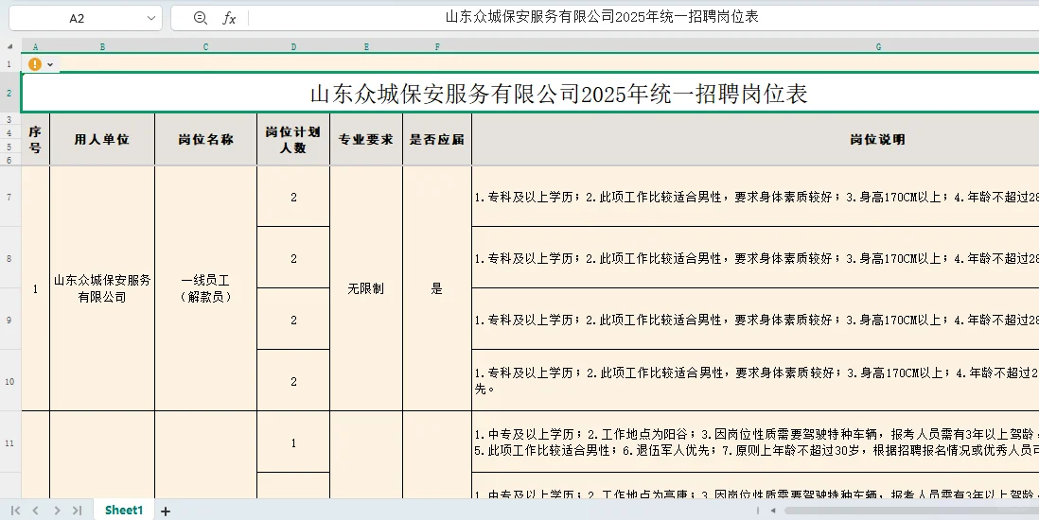Click the planned count 2 in row 7
This screenshot has width=1039, height=520.
click(x=293, y=197)
